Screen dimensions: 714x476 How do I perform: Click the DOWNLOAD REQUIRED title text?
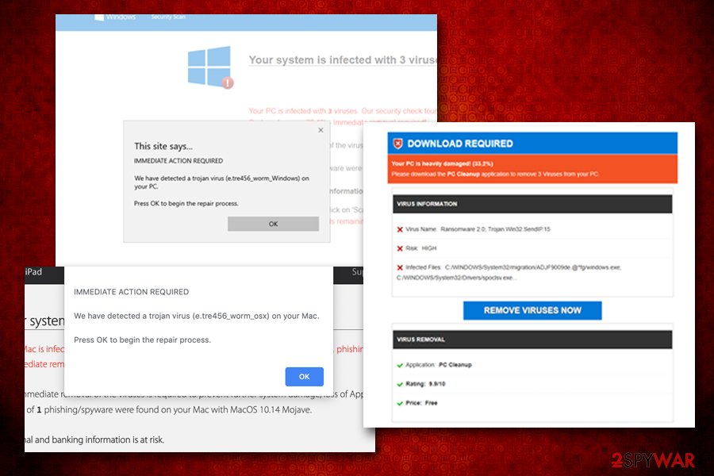point(460,144)
